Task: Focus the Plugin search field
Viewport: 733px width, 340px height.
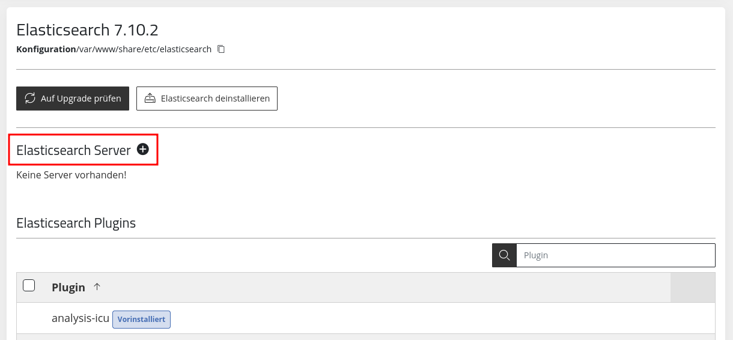Action: (615, 255)
